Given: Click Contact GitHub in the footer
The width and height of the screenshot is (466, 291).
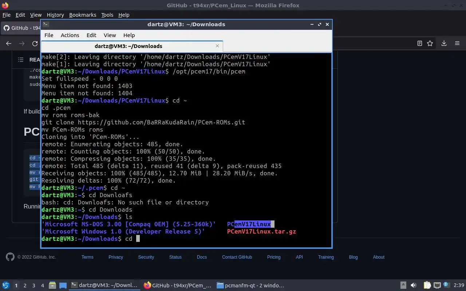Looking at the screenshot, I should tap(237, 257).
